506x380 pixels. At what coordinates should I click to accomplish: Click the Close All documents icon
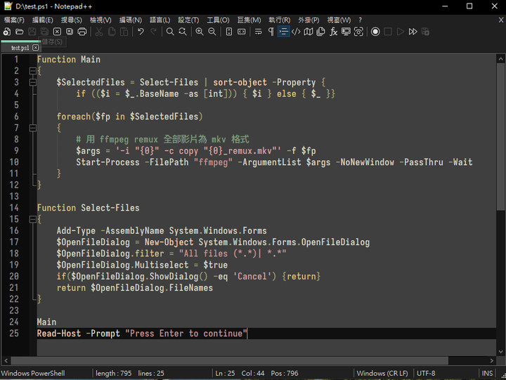coord(70,32)
